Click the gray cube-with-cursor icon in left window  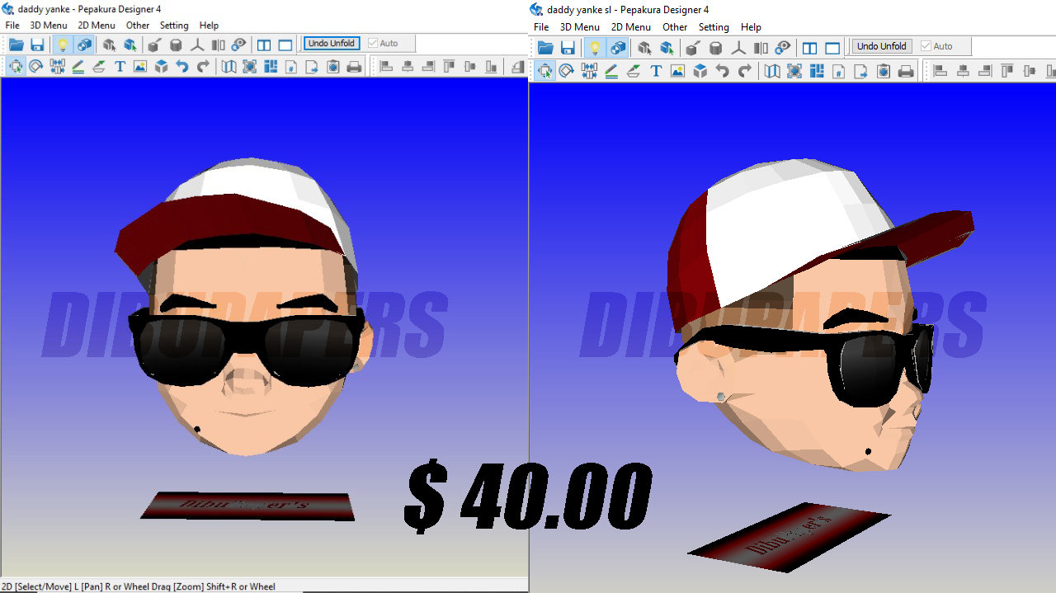109,45
